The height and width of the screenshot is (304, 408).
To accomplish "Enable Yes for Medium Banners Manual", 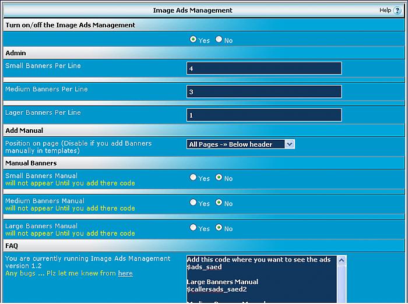I will [194, 203].
